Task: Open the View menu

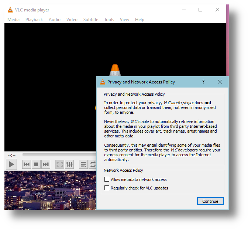Action: pos(124,20)
